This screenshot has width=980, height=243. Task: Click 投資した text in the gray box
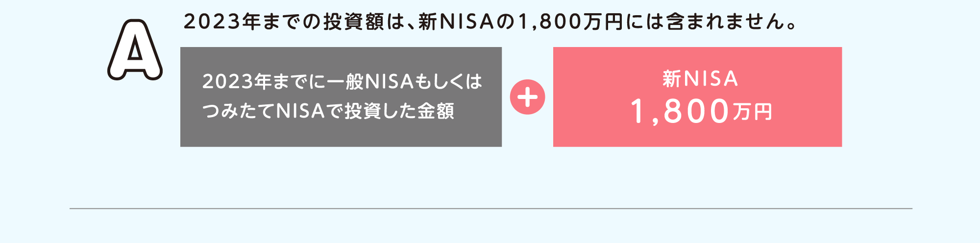coord(381,111)
